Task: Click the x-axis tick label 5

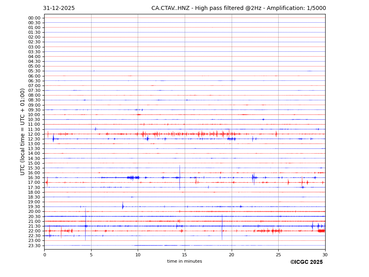Action: (91, 255)
